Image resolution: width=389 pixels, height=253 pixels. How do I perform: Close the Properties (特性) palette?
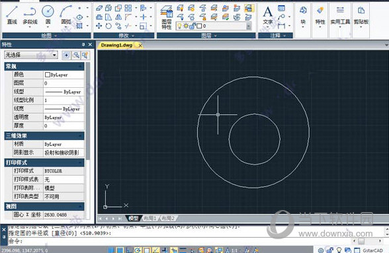click(x=90, y=45)
